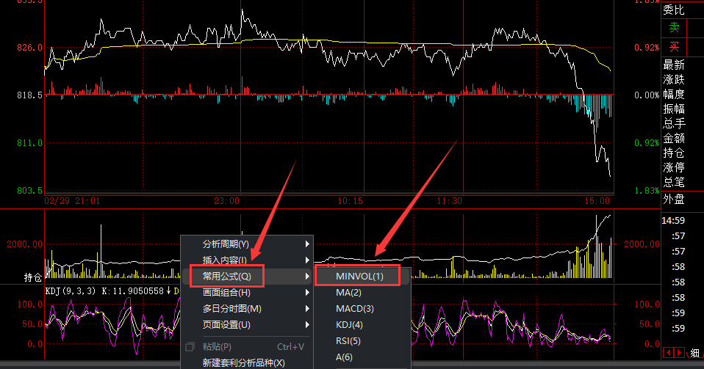Click the 14:59 tick time entry
The height and width of the screenshot is (369, 704).
673,221
